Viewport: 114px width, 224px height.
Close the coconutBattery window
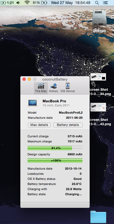tap(24, 79)
